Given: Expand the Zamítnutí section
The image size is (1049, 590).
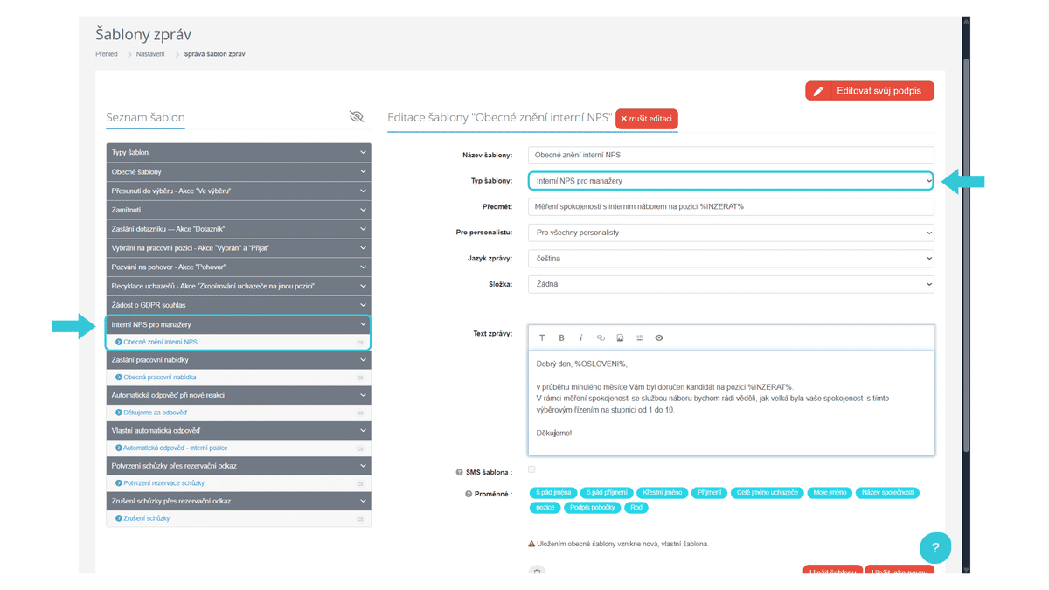Looking at the screenshot, I should [239, 210].
